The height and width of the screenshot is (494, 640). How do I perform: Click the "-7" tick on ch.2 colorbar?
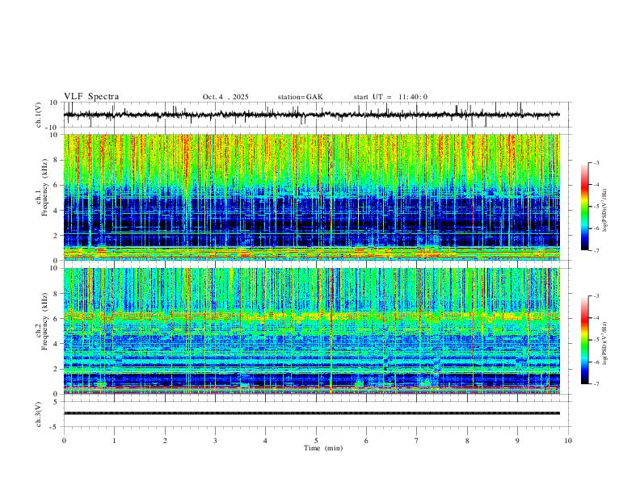coord(596,383)
